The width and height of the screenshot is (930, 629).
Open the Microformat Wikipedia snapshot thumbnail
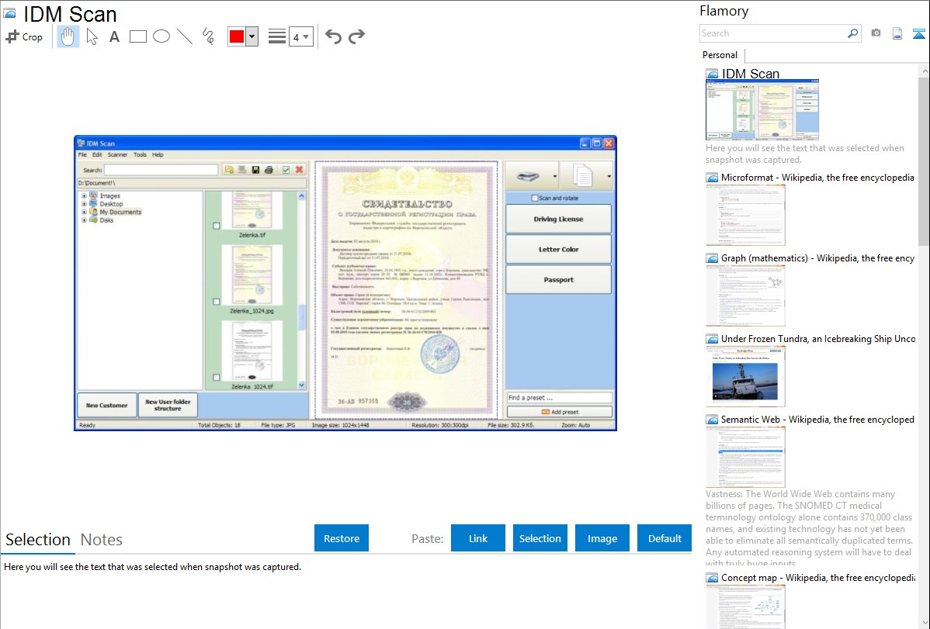click(x=745, y=215)
